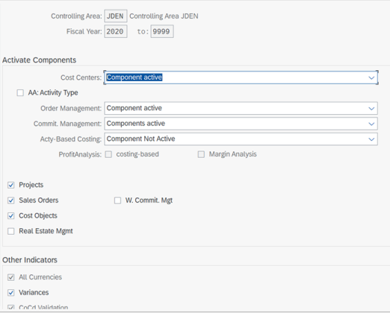Click the Order Management 'Component active' field
The height and width of the screenshot is (316, 390).
pos(241,108)
